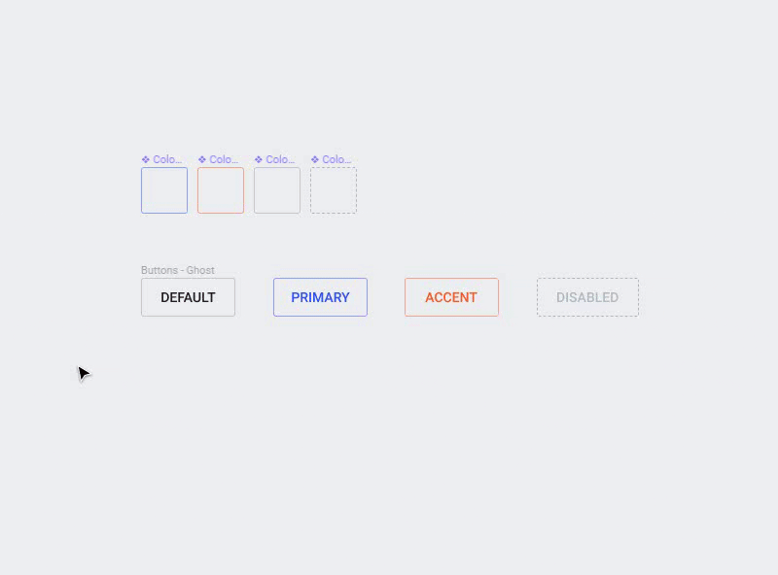Select the gray solid-outlined color square
Image resolution: width=778 pixels, height=575 pixels.
[x=277, y=190]
